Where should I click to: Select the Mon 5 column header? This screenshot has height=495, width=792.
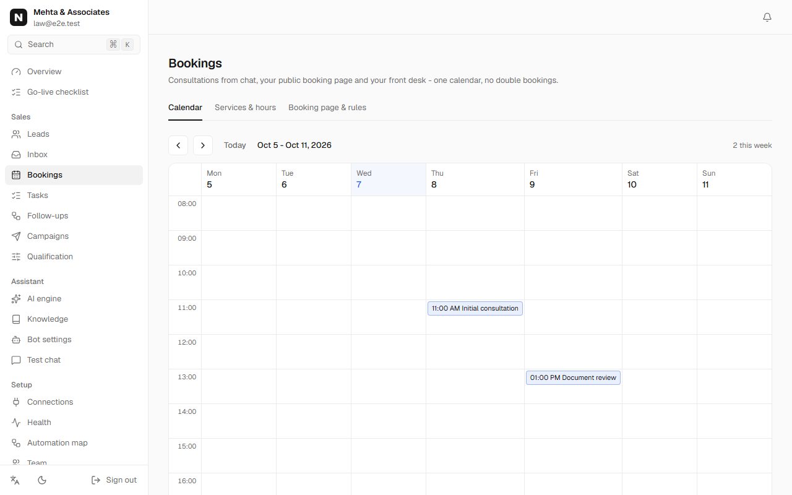pyautogui.click(x=239, y=179)
